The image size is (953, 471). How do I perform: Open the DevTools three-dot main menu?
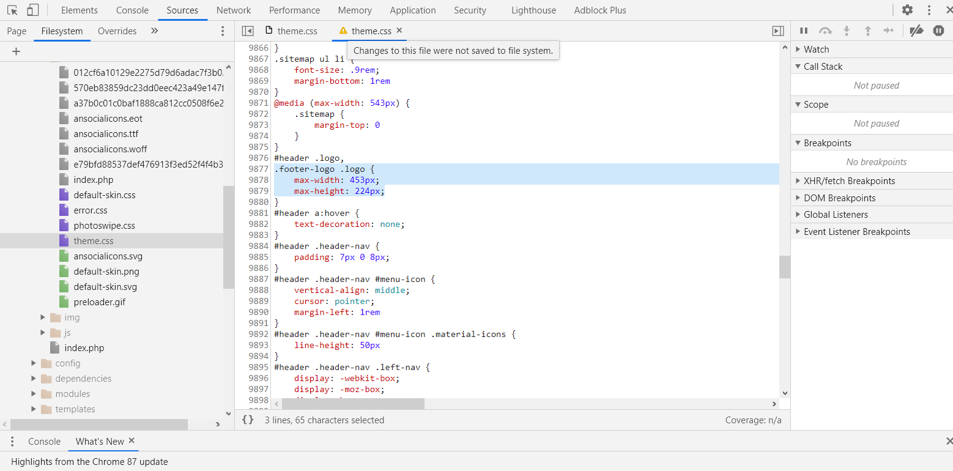[929, 10]
